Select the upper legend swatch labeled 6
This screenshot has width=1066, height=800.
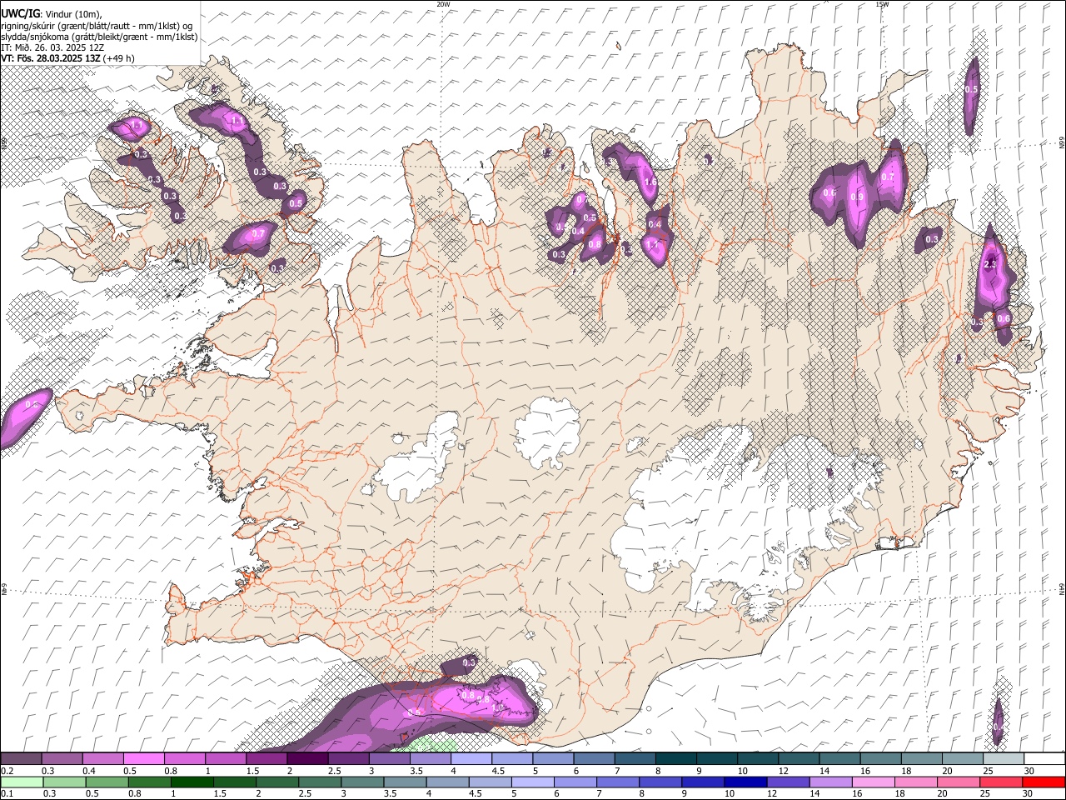pyautogui.click(x=594, y=759)
